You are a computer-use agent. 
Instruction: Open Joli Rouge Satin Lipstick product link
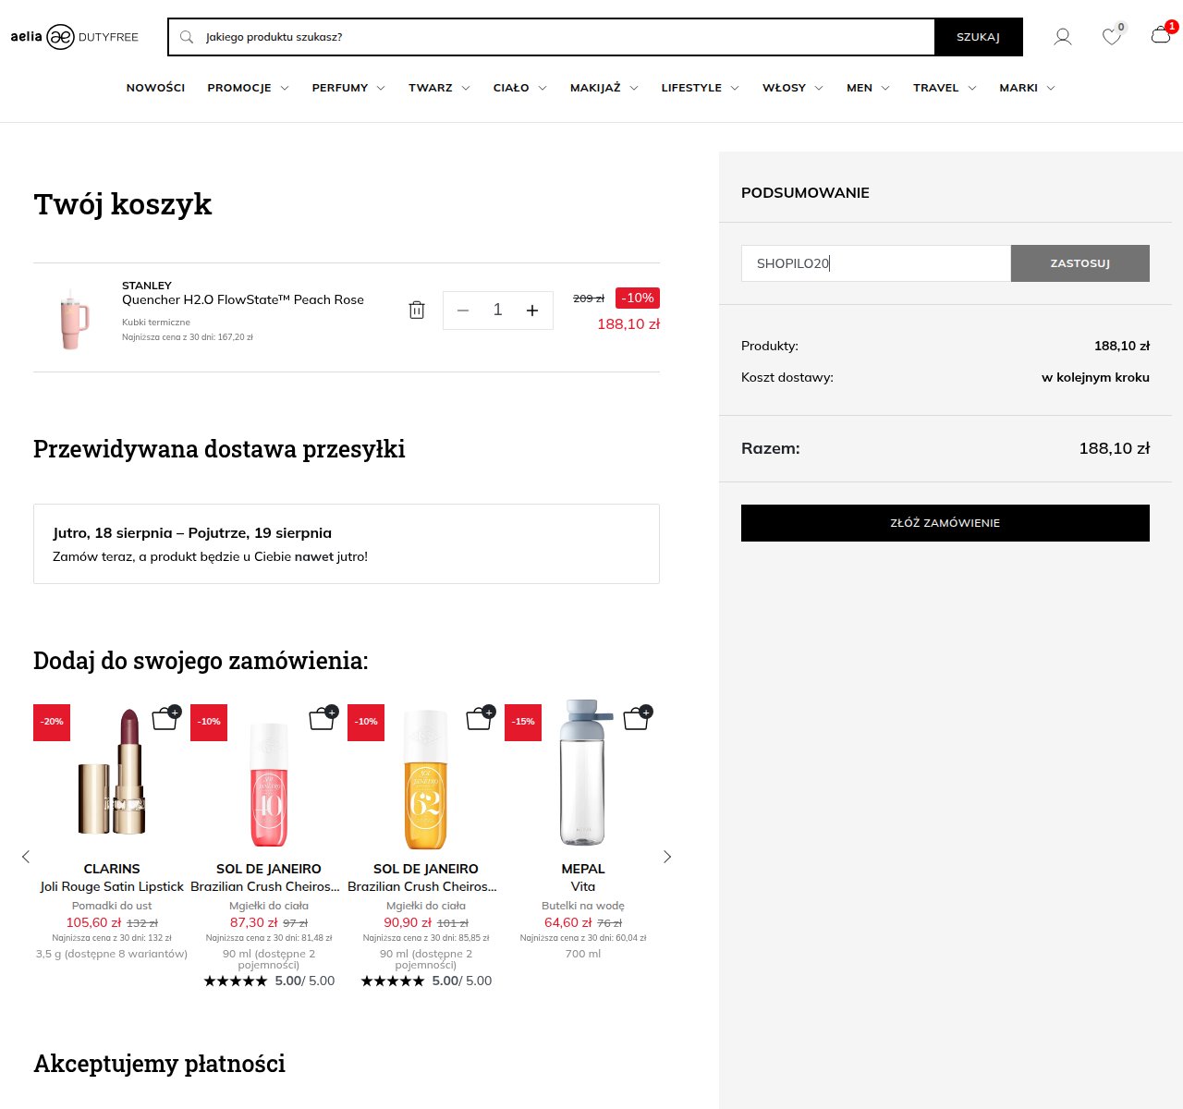pyautogui.click(x=112, y=886)
